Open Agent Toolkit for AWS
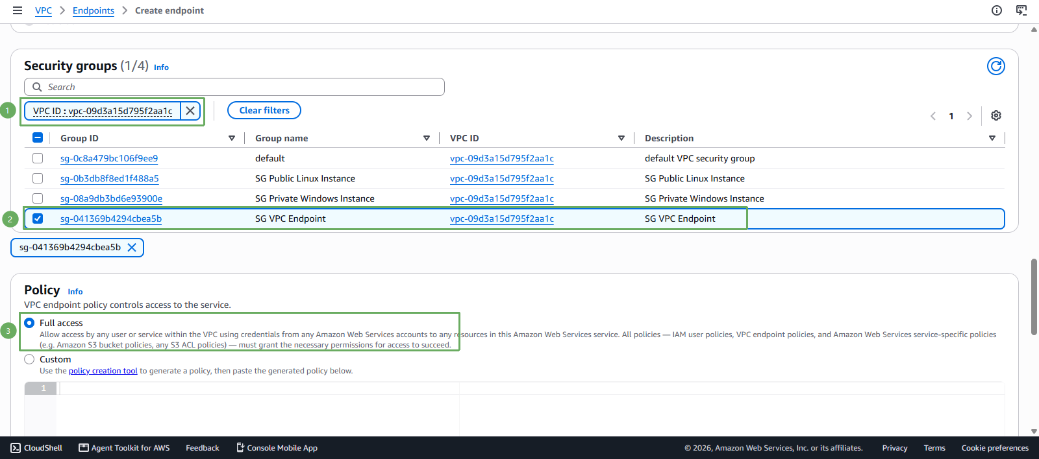The height and width of the screenshot is (459, 1039). pos(124,448)
